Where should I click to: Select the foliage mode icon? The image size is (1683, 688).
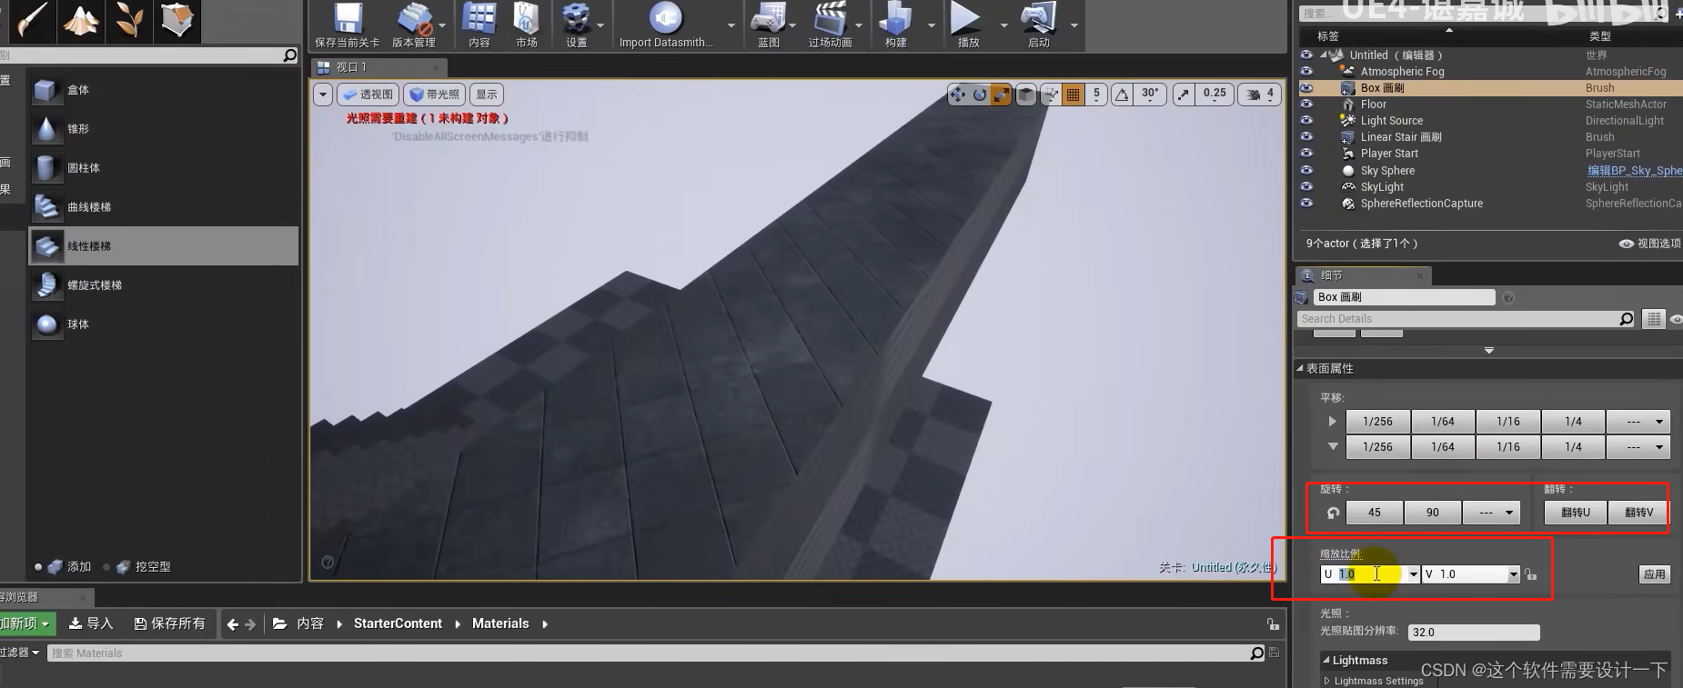[x=129, y=21]
